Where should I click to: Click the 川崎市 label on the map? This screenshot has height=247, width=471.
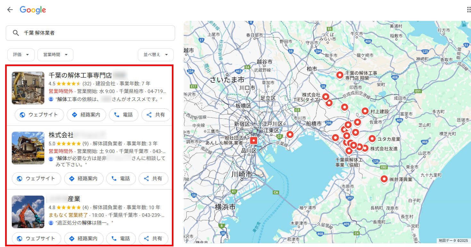tap(242, 175)
